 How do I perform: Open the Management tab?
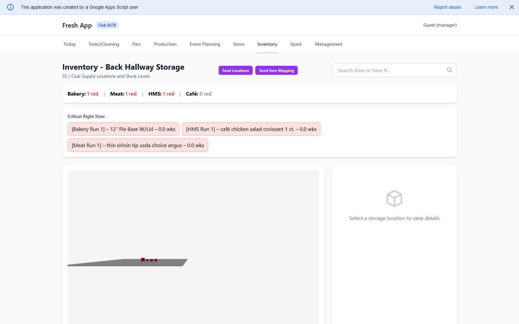pos(328,44)
